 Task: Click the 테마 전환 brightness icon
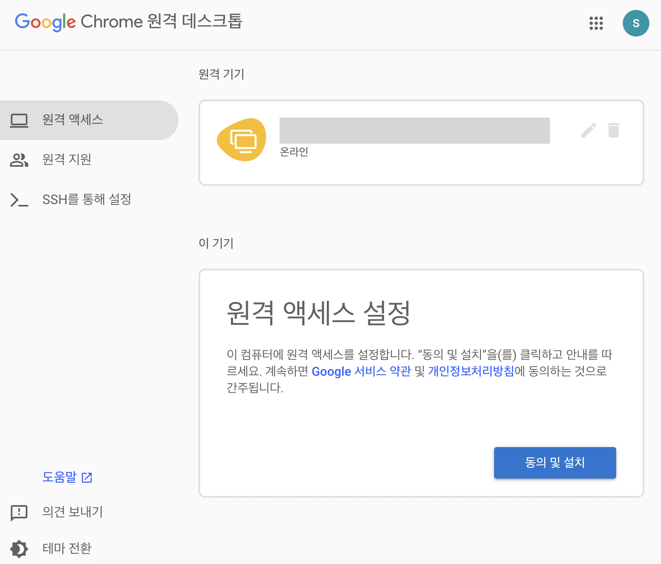click(19, 549)
